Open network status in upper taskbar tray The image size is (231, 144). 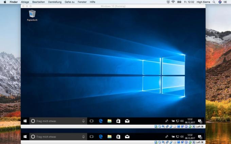tap(178, 121)
